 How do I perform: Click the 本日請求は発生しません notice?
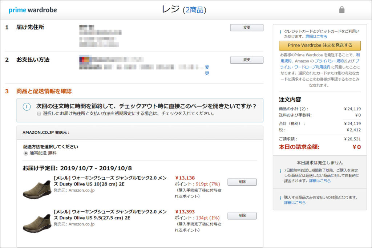point(320,163)
